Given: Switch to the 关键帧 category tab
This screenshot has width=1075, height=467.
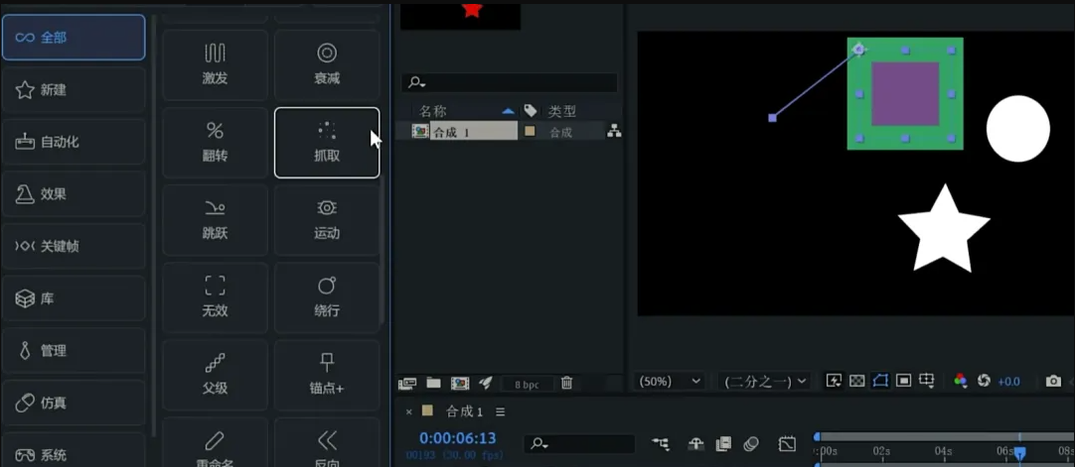Looking at the screenshot, I should [x=74, y=246].
